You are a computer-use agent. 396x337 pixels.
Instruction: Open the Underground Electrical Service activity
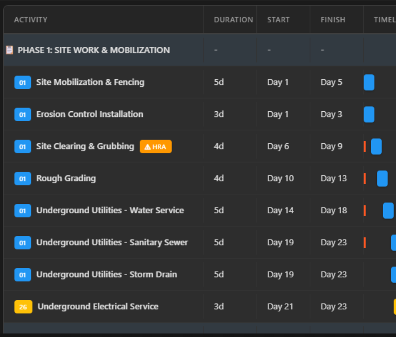(x=98, y=306)
